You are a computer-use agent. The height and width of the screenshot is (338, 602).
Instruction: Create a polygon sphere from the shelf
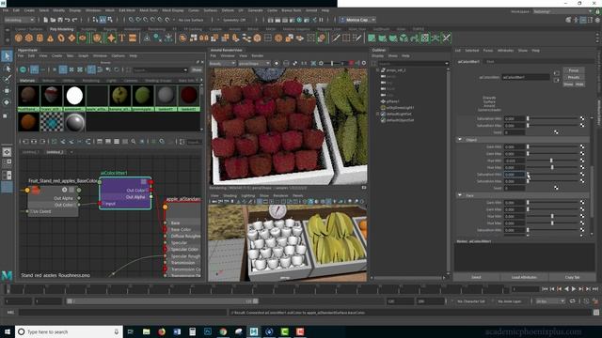click(x=19, y=38)
